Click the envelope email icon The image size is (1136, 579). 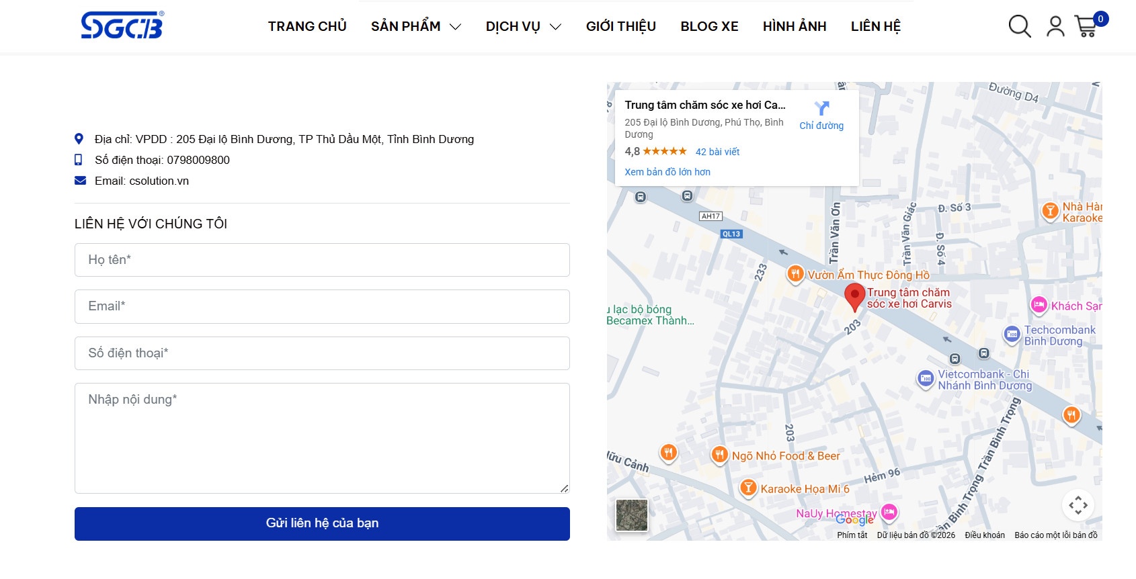coord(80,181)
